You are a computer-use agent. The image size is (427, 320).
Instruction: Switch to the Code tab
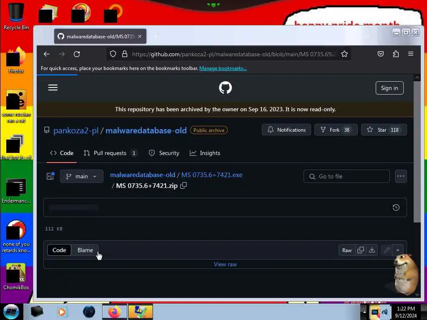point(62,153)
